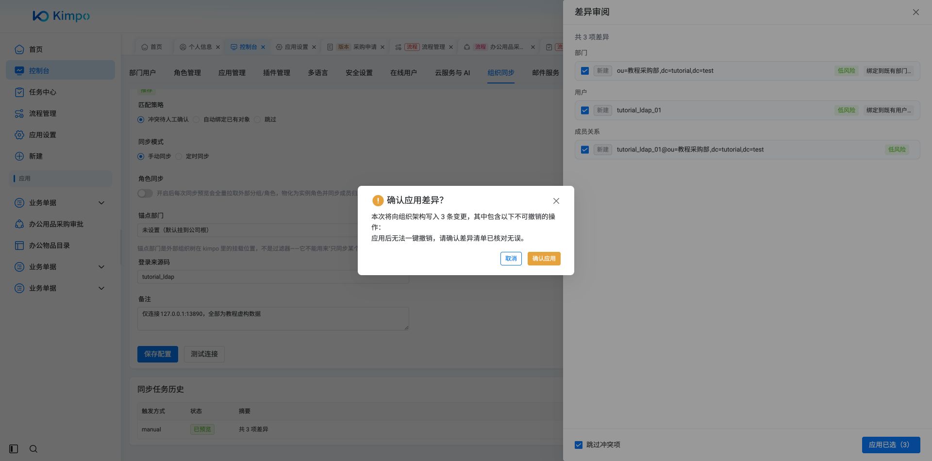Click the 备注 textarea
The height and width of the screenshot is (461, 932).
pos(273,319)
